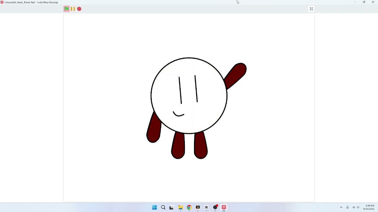Open volume control in system tray

point(359,208)
